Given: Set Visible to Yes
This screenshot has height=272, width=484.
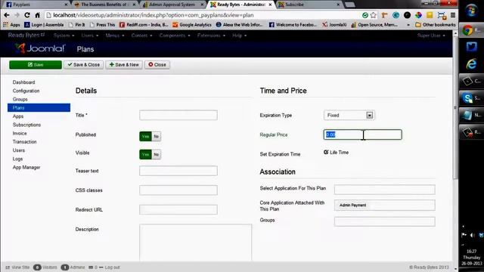Looking at the screenshot, I should pos(145,154).
